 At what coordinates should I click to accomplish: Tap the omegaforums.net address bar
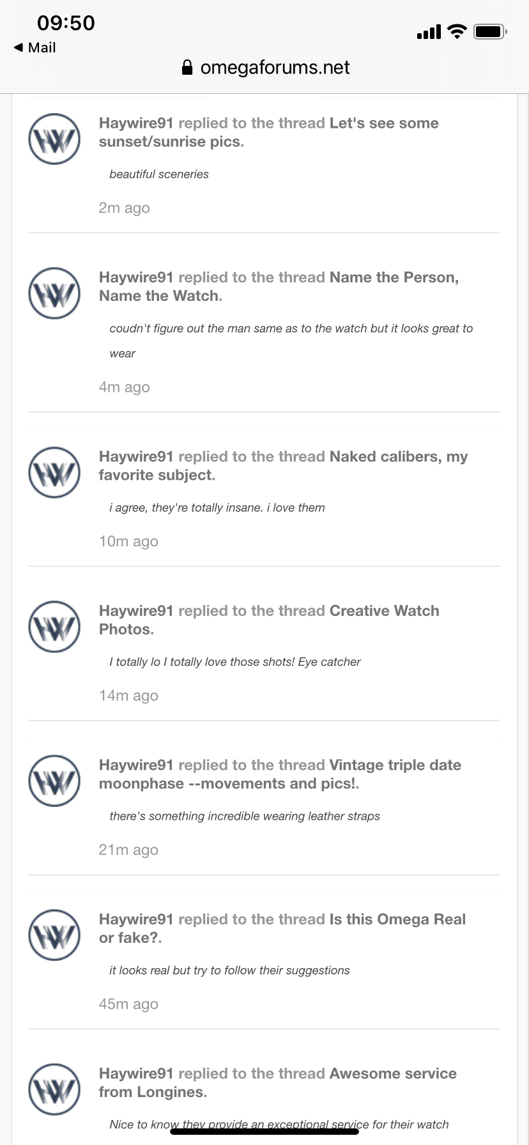click(x=275, y=68)
